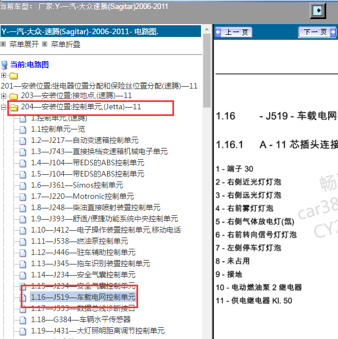The width and height of the screenshot is (338, 339).
Task: Open 203—安装位置:接地点,(速腾)—11
Action: 76,95
